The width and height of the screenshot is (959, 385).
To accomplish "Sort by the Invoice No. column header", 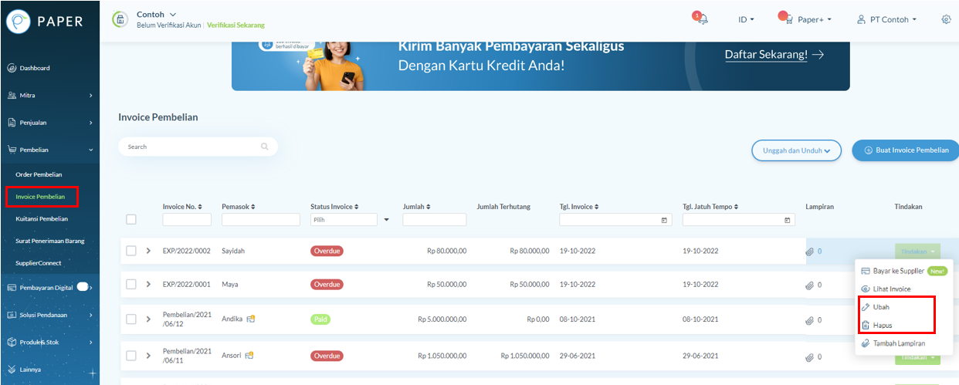I will [x=182, y=207].
